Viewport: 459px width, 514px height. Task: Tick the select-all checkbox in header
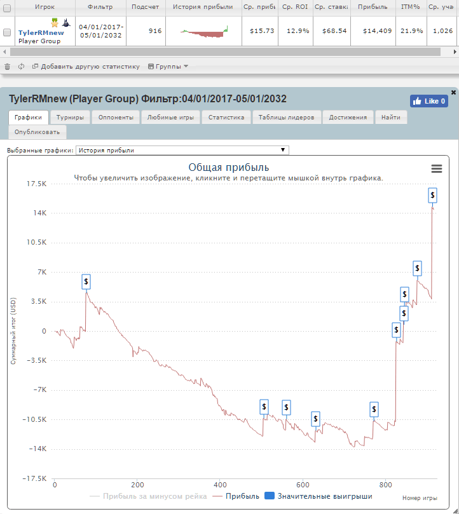tap(7, 8)
